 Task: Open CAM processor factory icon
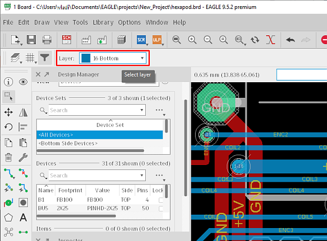click(x=86, y=40)
